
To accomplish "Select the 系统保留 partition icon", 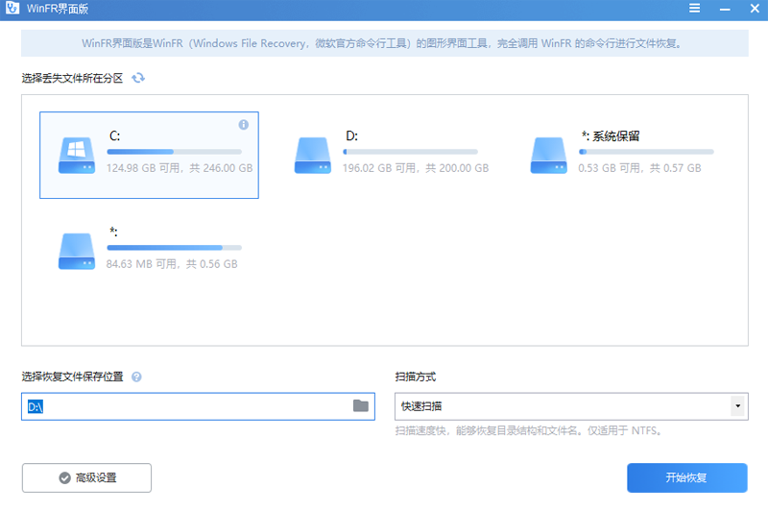I will pos(548,156).
